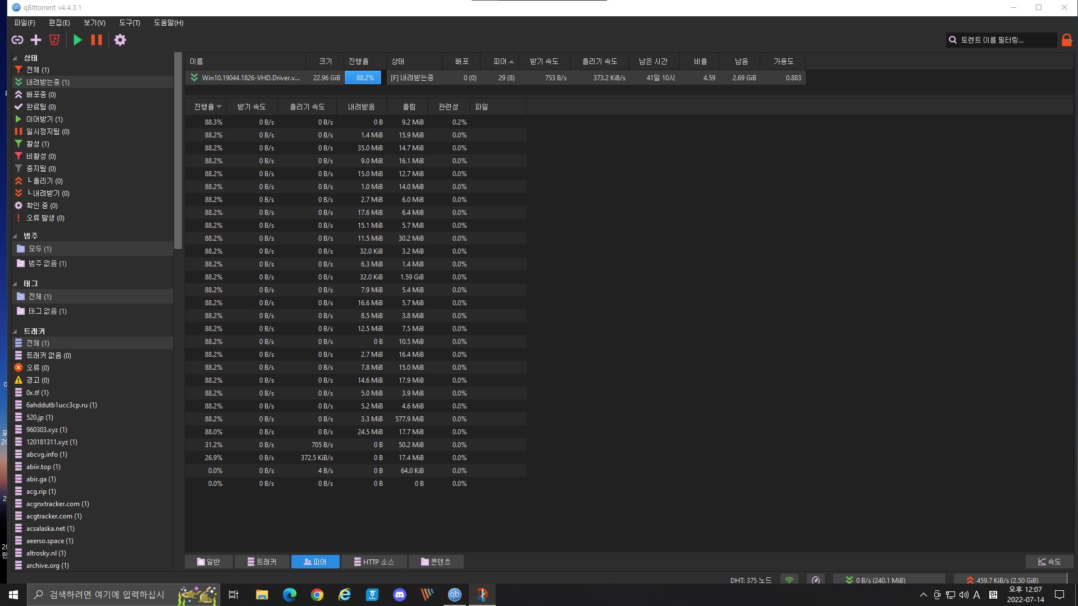Image resolution: width=1078 pixels, height=606 pixels.
Task: Switch to the 트래커 bottom tab
Action: tap(262, 562)
